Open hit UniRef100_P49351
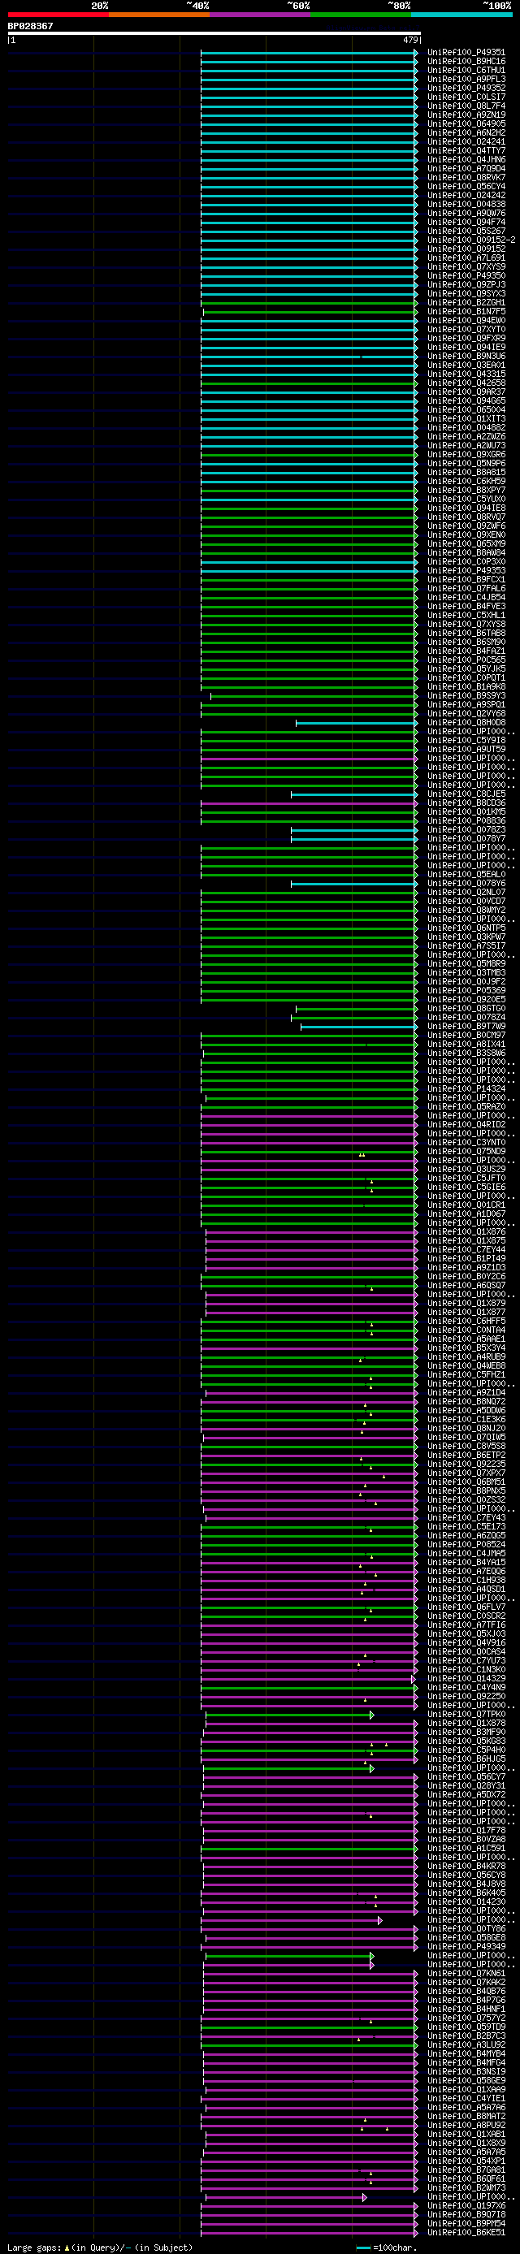Viewport: 520px width, 2254px height. pos(466,53)
